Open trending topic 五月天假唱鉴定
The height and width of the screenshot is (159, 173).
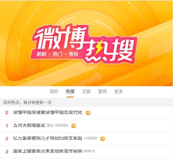pos(29,126)
